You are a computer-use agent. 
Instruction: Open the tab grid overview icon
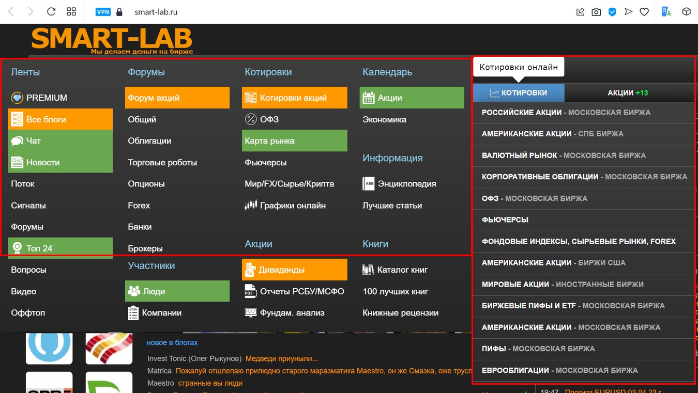click(71, 11)
